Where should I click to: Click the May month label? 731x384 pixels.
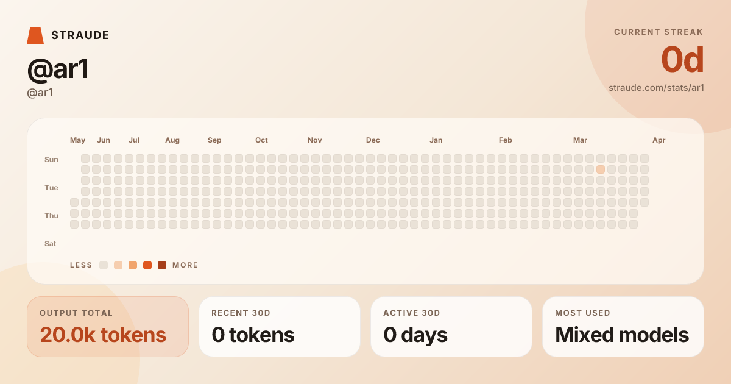click(78, 140)
